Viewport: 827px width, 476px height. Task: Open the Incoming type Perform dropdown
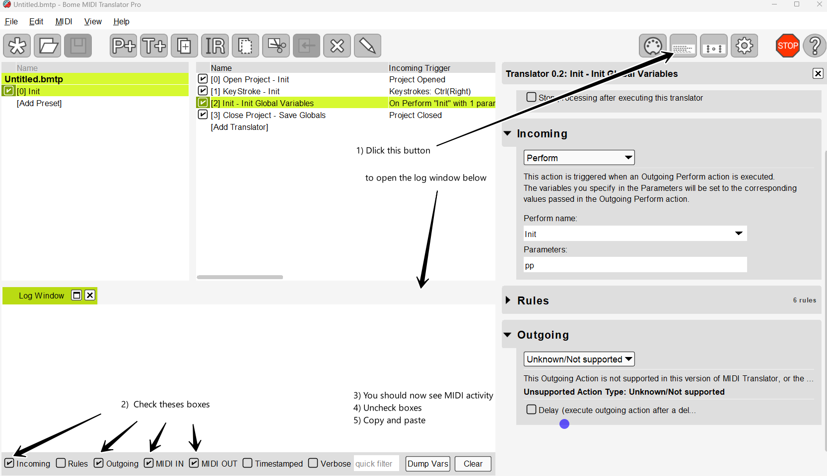[579, 158]
